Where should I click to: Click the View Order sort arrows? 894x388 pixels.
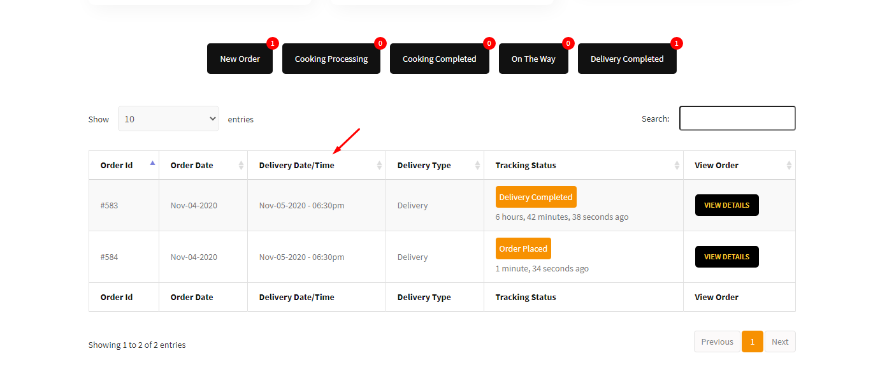click(789, 166)
